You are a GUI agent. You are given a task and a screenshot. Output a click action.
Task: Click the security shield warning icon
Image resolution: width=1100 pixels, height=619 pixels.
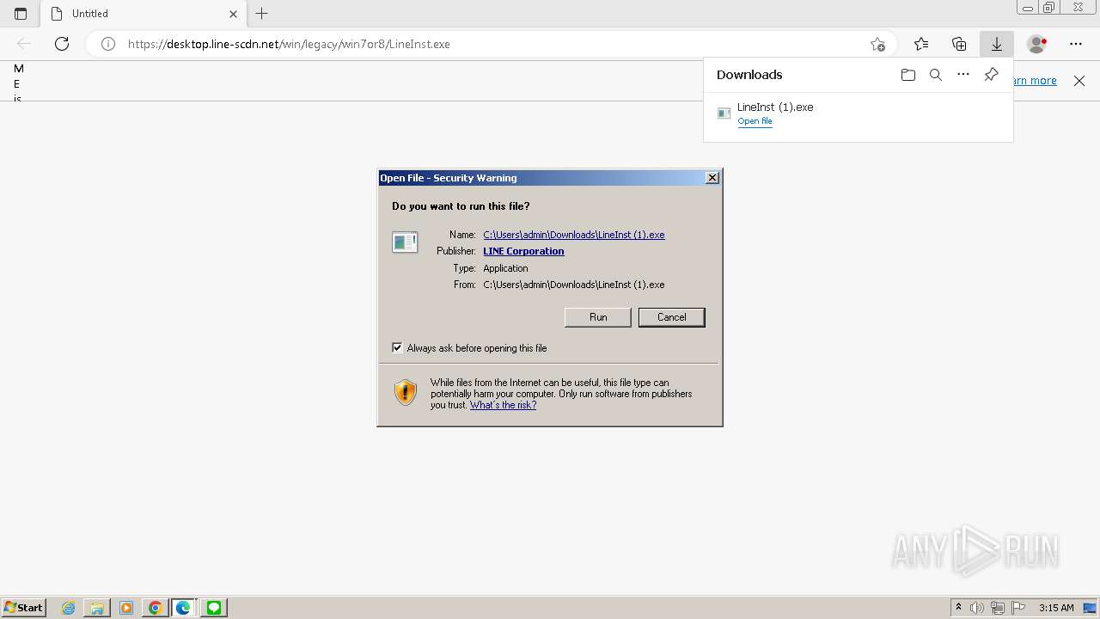(x=406, y=393)
